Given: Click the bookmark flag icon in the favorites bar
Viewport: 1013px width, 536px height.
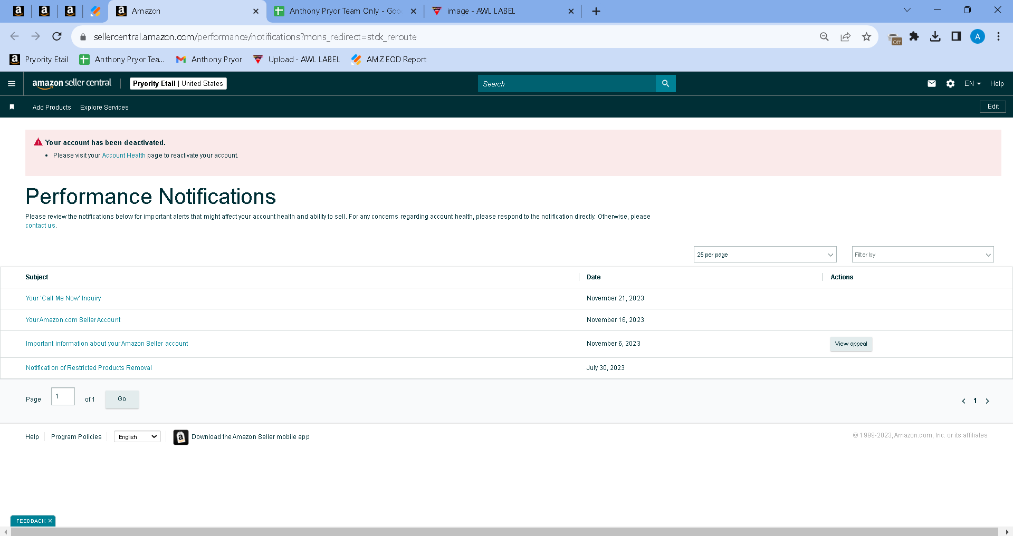Looking at the screenshot, I should (12, 107).
